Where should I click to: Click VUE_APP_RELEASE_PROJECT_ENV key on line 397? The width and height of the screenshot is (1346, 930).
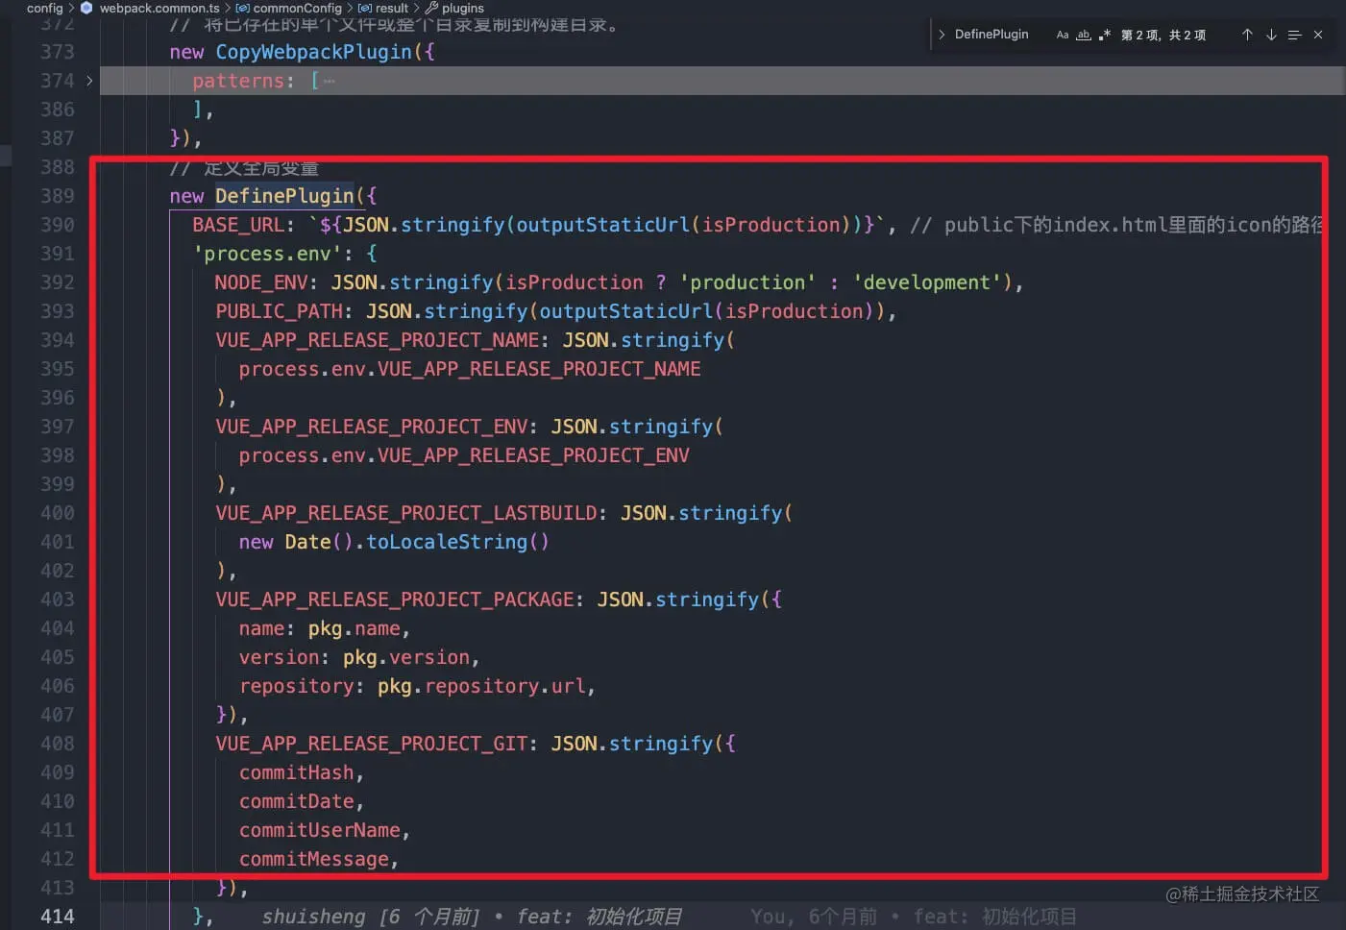click(371, 427)
